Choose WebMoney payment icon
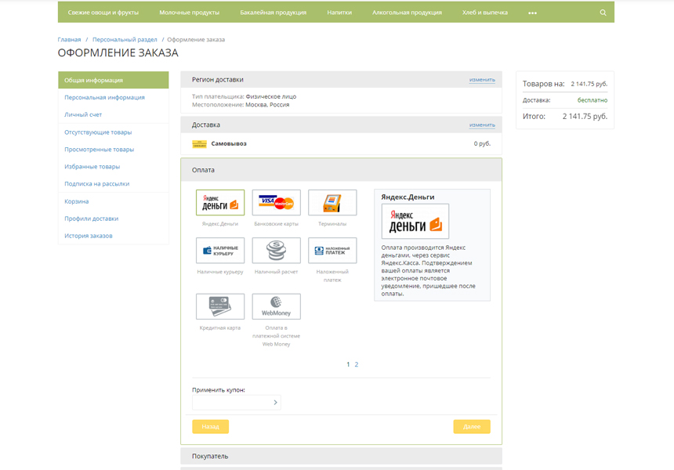The height and width of the screenshot is (470, 674). coord(276,306)
